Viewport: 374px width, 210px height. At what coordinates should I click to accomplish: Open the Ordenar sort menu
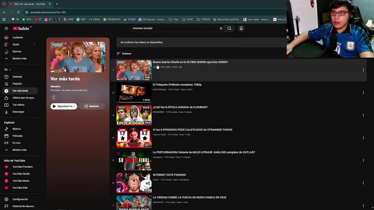click(x=124, y=54)
